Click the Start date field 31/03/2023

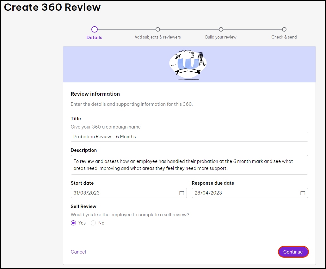pos(123,193)
